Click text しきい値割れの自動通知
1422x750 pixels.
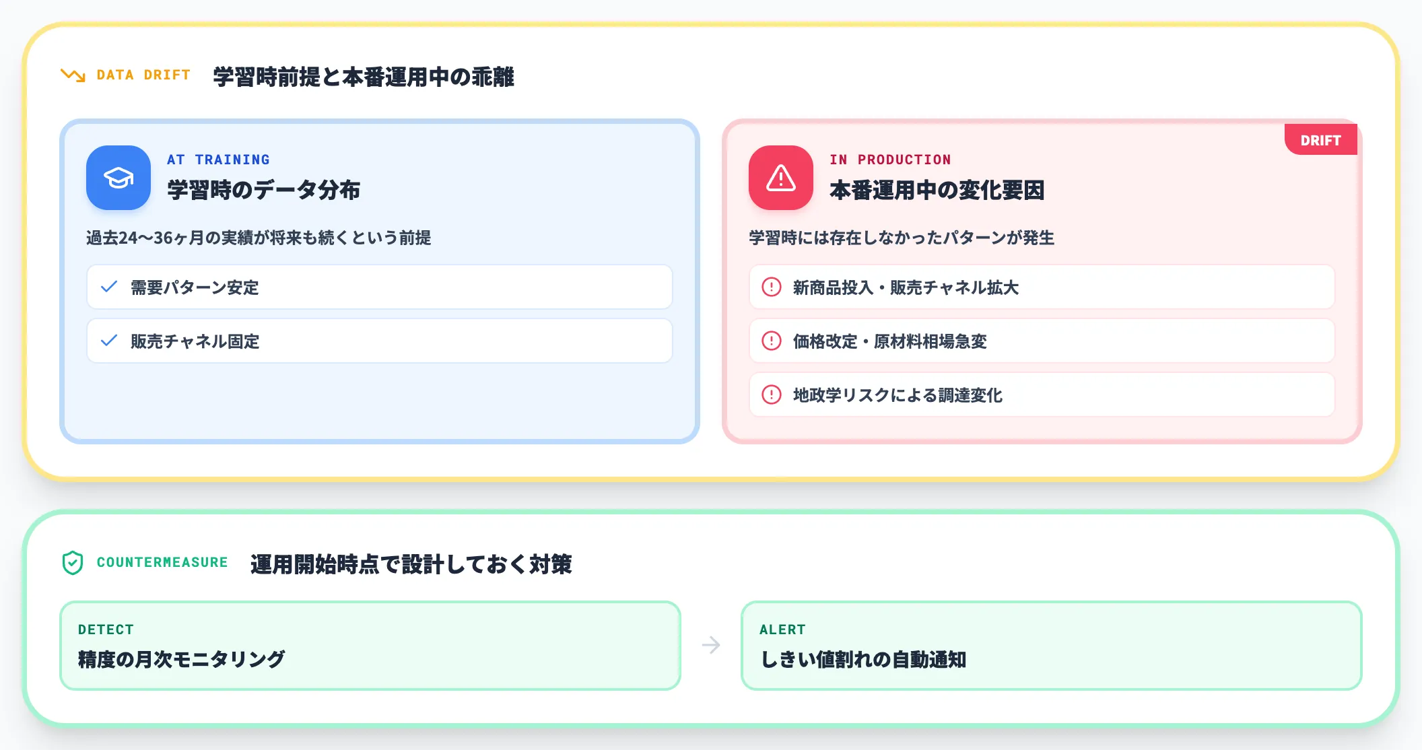point(863,659)
